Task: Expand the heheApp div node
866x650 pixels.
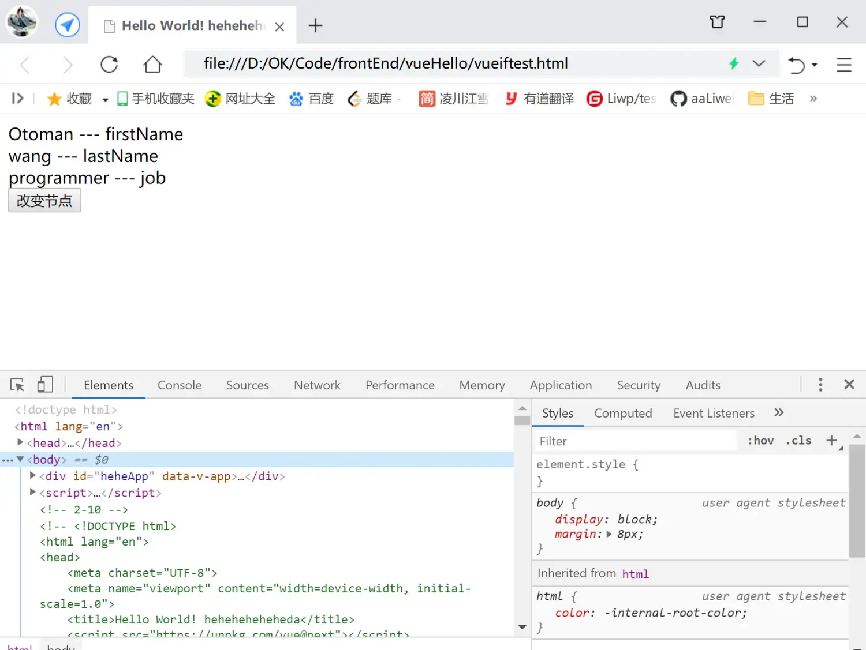Action: [x=33, y=476]
